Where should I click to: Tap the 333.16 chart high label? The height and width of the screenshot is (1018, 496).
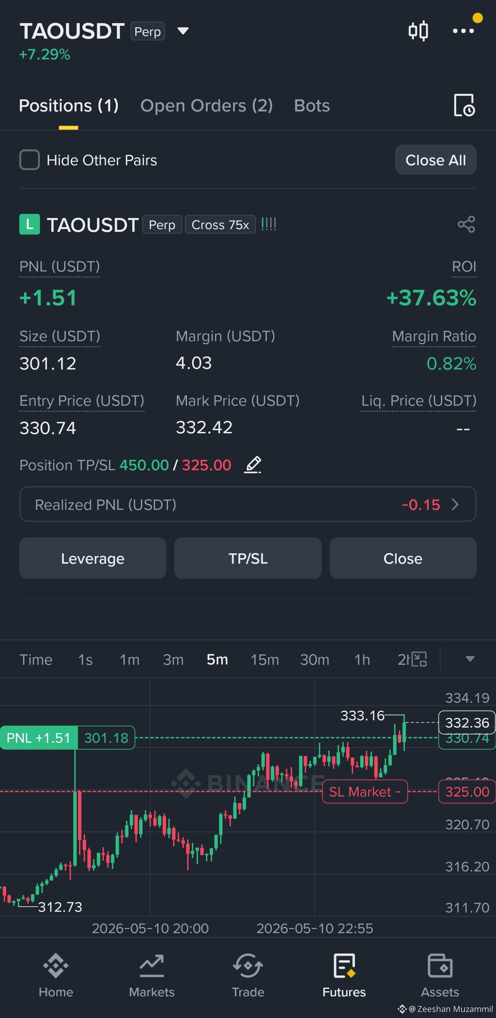[x=362, y=715]
